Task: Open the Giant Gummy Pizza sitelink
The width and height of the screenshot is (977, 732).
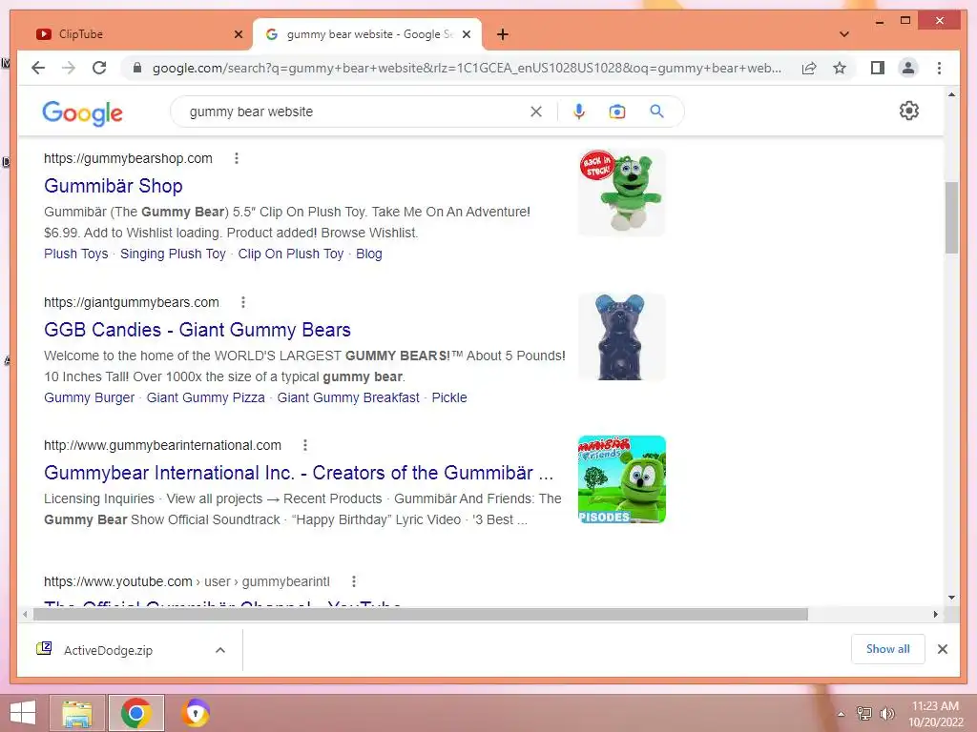Action: (x=206, y=397)
